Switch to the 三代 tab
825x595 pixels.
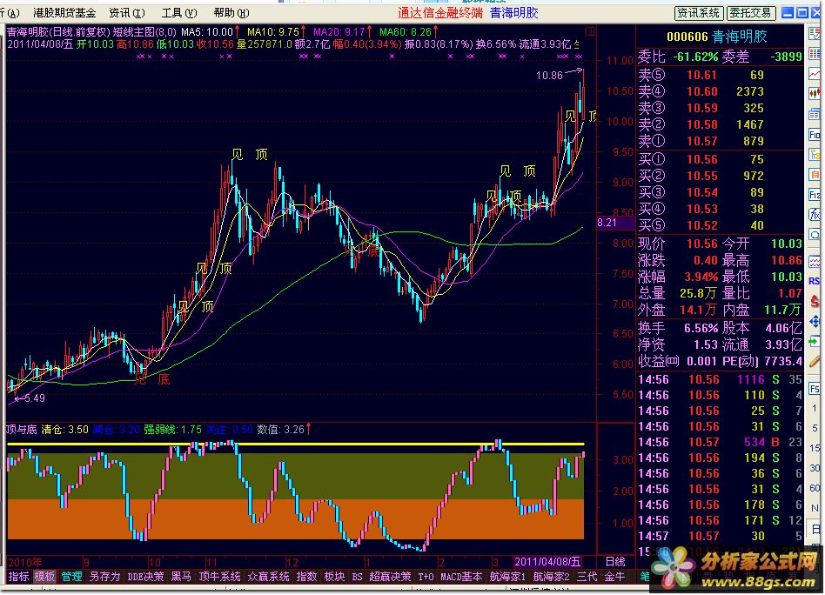coord(587,577)
